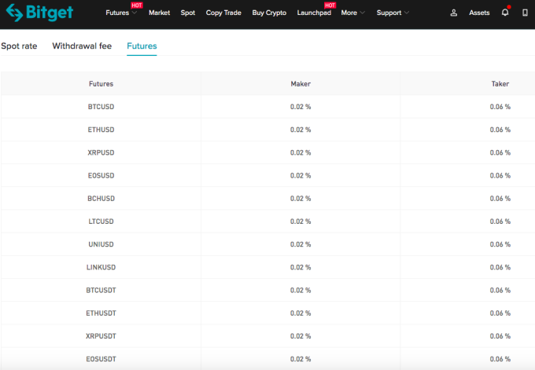
Task: Expand the Support dropdown
Action: (x=393, y=13)
